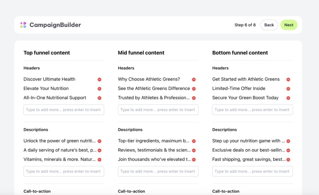The image size is (319, 195).
Task: Delete 'Limited-Time Offer Inside' header
Action: 288,89
